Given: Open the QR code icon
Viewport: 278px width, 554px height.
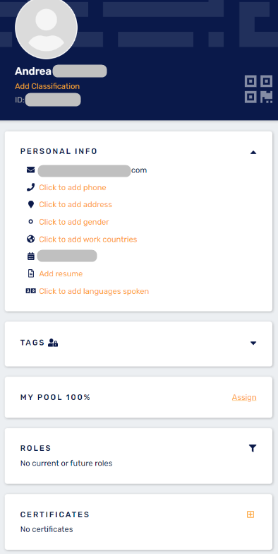Looking at the screenshot, I should [258, 89].
